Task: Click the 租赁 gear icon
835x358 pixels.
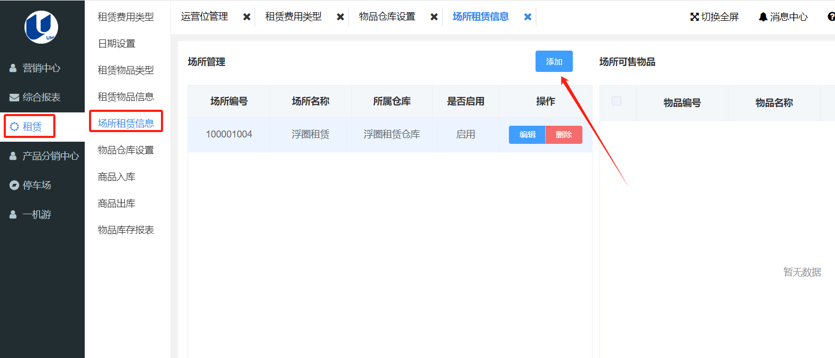Action: coord(14,127)
